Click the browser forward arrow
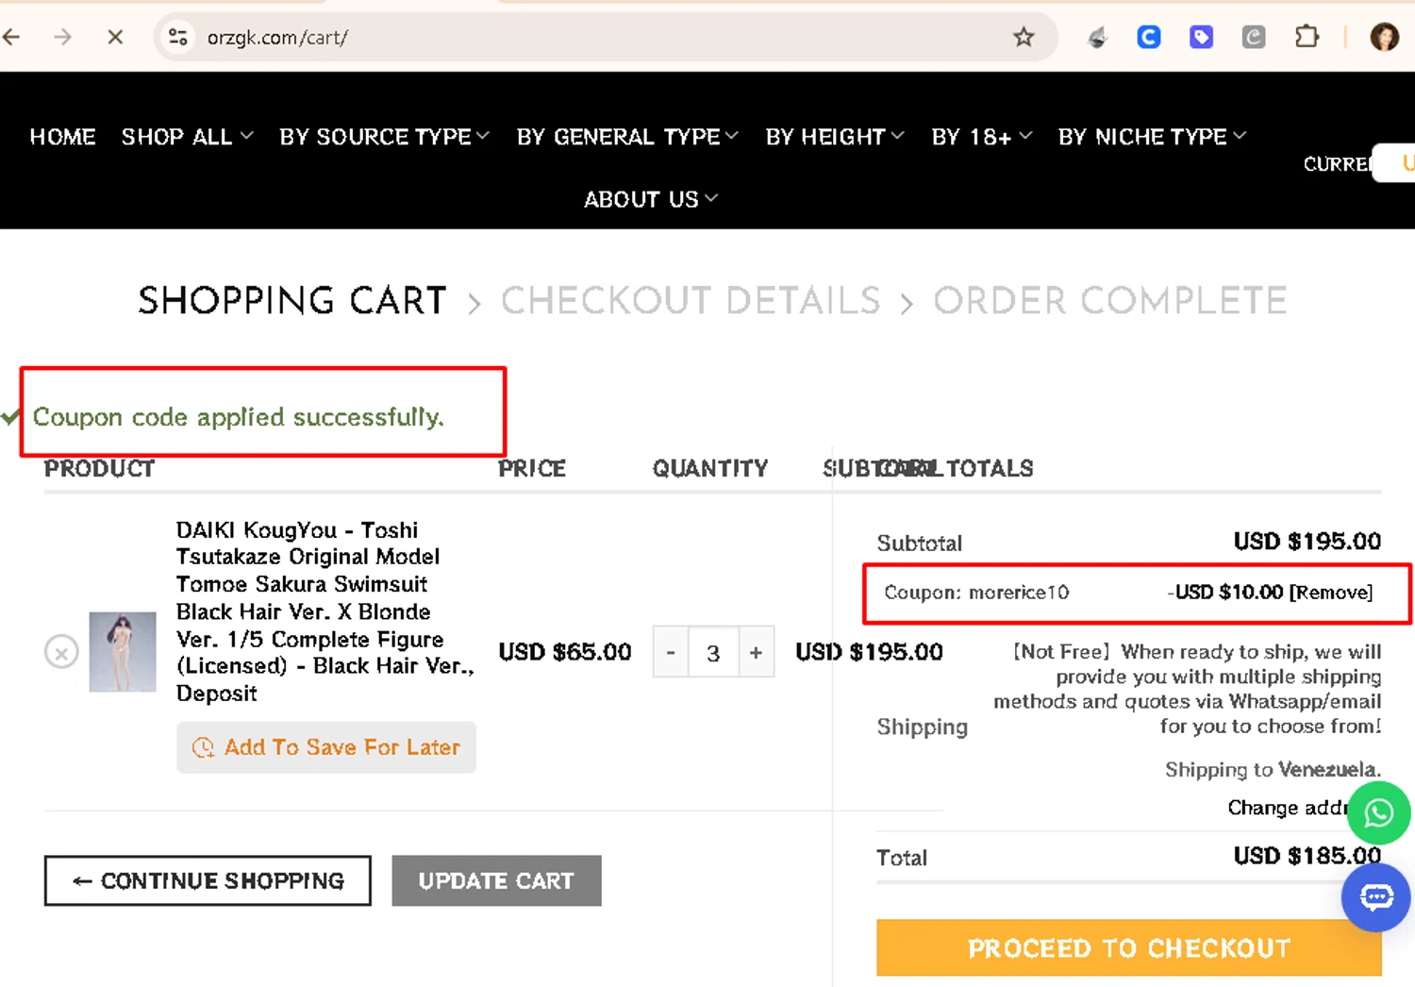Screen dimensions: 1415x987 [x=62, y=37]
